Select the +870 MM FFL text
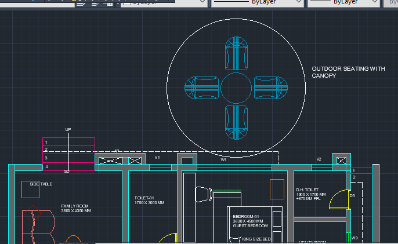The height and width of the screenshot is (244, 398). coord(308,199)
